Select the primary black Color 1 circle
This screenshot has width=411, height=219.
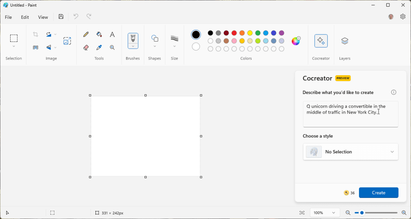(x=196, y=34)
